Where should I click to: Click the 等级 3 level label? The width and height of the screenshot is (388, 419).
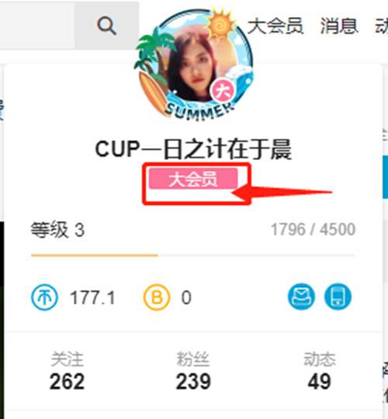(x=57, y=230)
